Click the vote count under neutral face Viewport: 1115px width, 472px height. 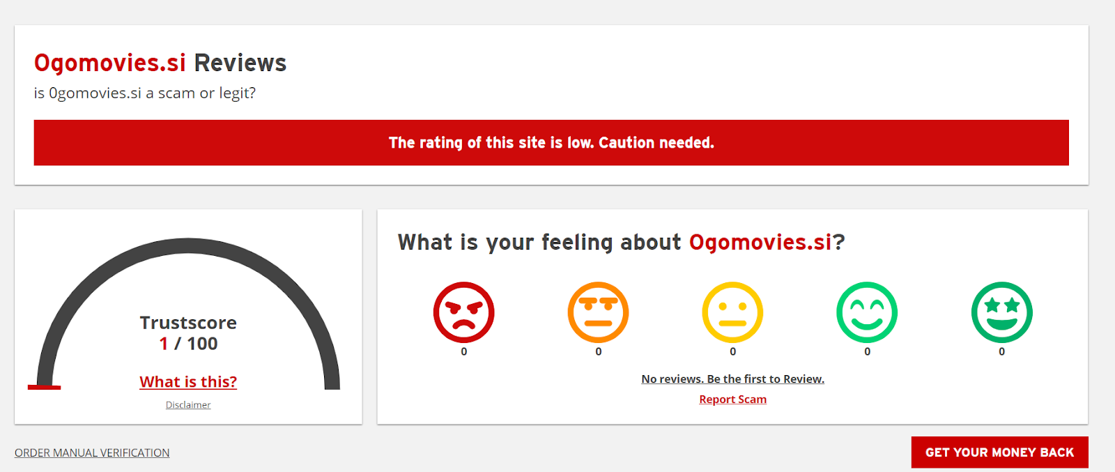732,352
